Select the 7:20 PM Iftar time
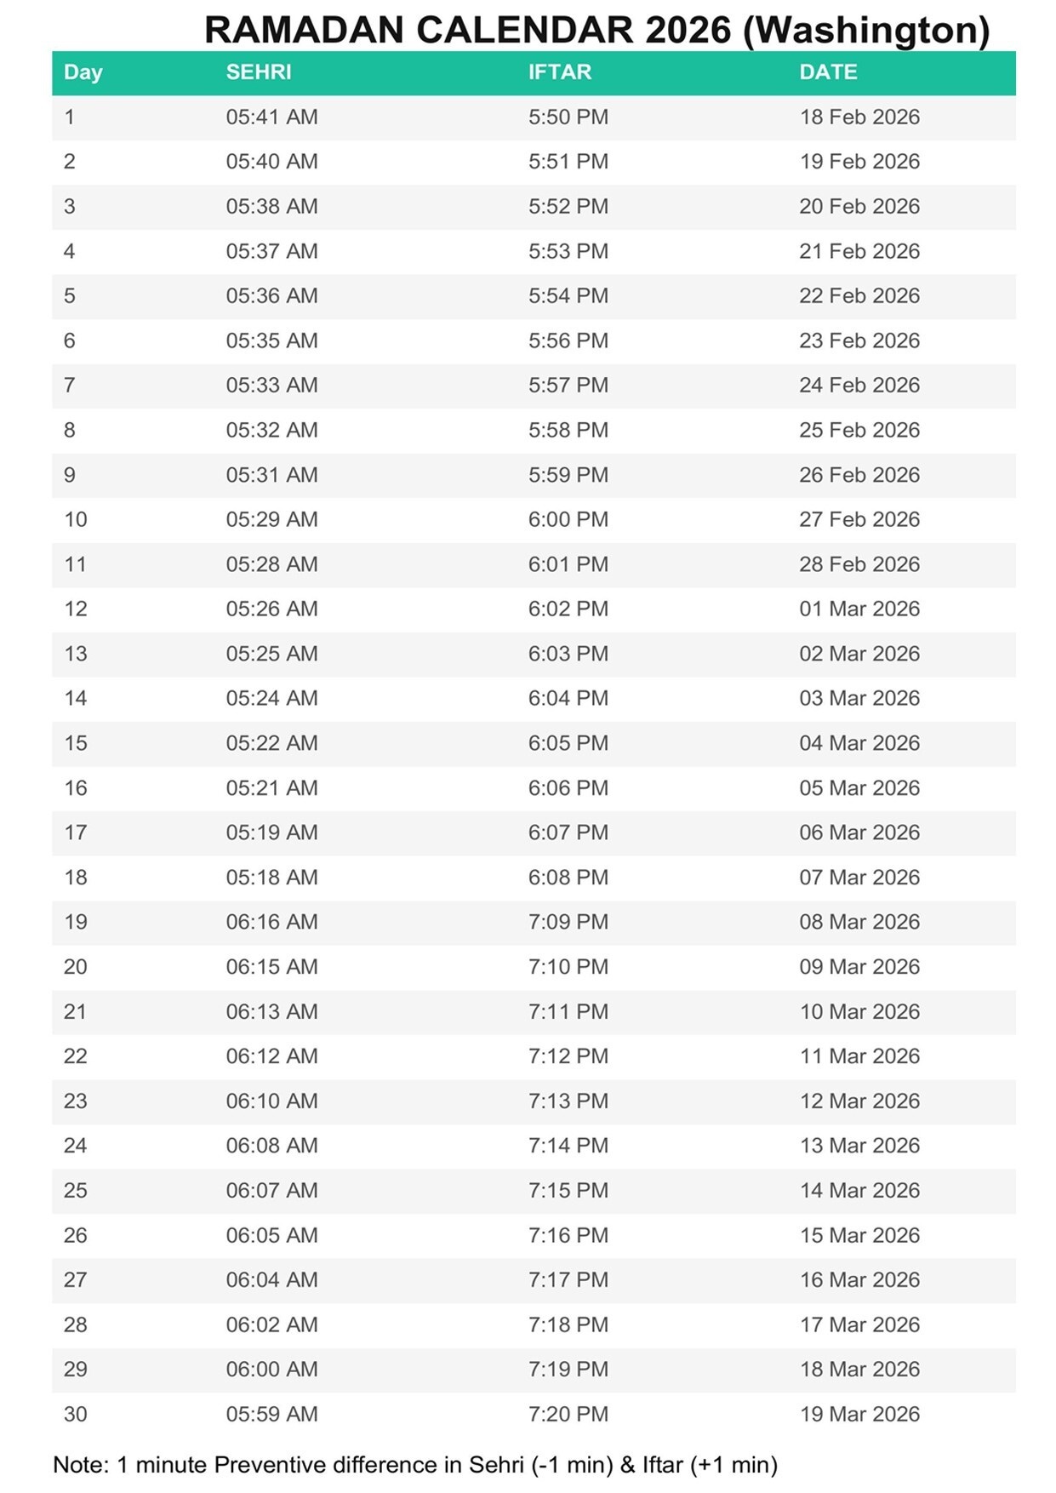The height and width of the screenshot is (1493, 1056). (x=568, y=1414)
